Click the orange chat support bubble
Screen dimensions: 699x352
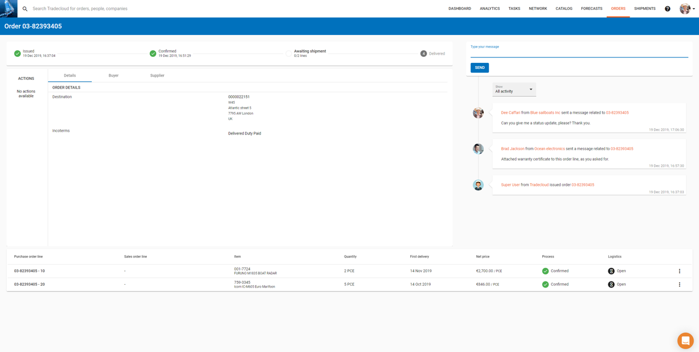[685, 341]
